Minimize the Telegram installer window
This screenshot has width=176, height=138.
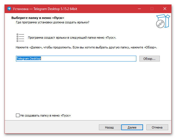coord(139,9)
